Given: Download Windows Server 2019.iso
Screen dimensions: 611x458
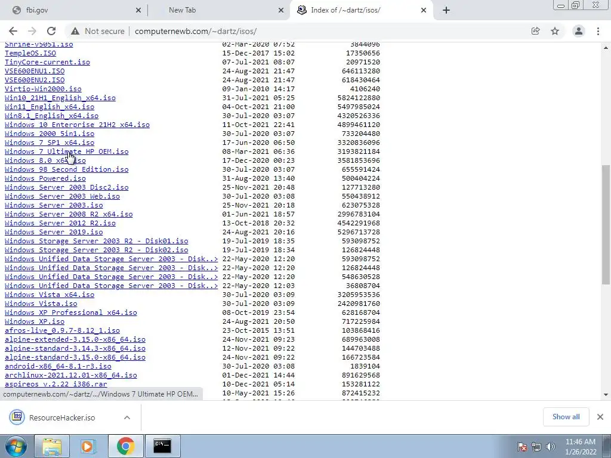Looking at the screenshot, I should [x=54, y=232].
